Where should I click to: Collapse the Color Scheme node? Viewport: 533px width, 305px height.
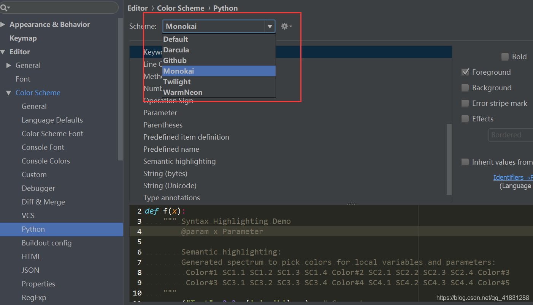(9, 93)
